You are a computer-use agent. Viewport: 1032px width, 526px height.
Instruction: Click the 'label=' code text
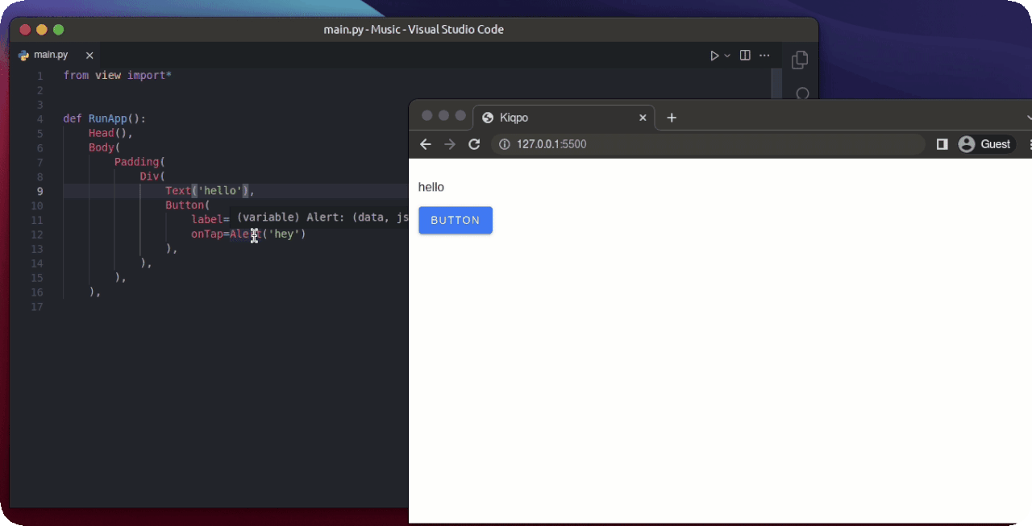pos(210,220)
